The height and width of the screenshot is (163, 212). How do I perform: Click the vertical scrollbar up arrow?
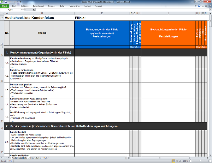click(x=211, y=13)
